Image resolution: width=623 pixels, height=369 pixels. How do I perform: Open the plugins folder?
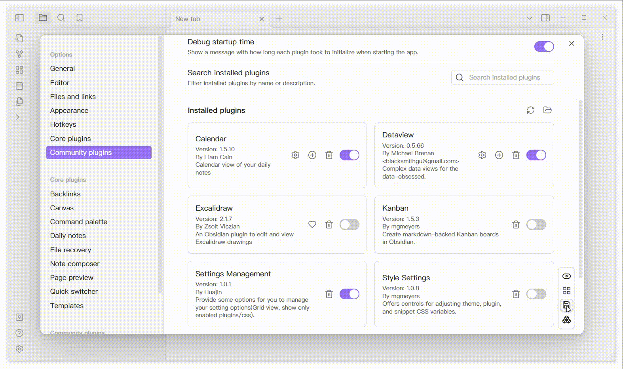tap(547, 110)
